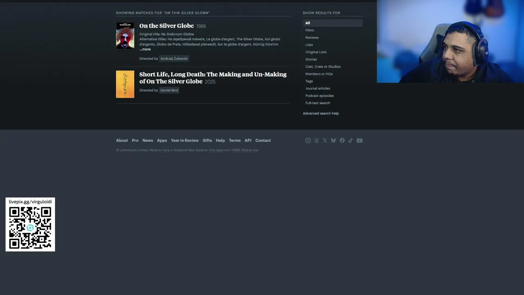This screenshot has height=295, width=524.
Task: Filter search results by Reviews
Action: [312, 38]
